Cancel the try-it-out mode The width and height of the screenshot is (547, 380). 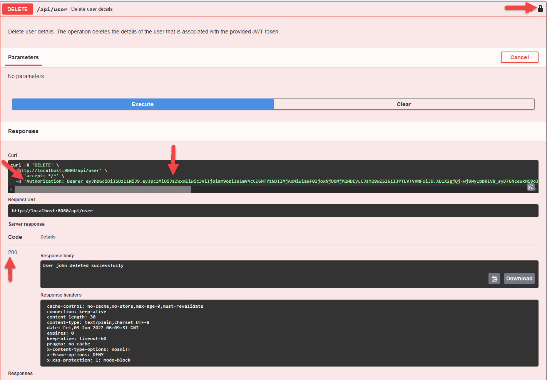click(519, 57)
